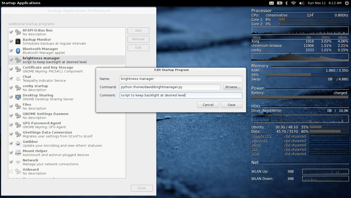The height and width of the screenshot is (198, 351).
Task: Click the Bluetooth Manager icon in list
Action: coord(18,51)
